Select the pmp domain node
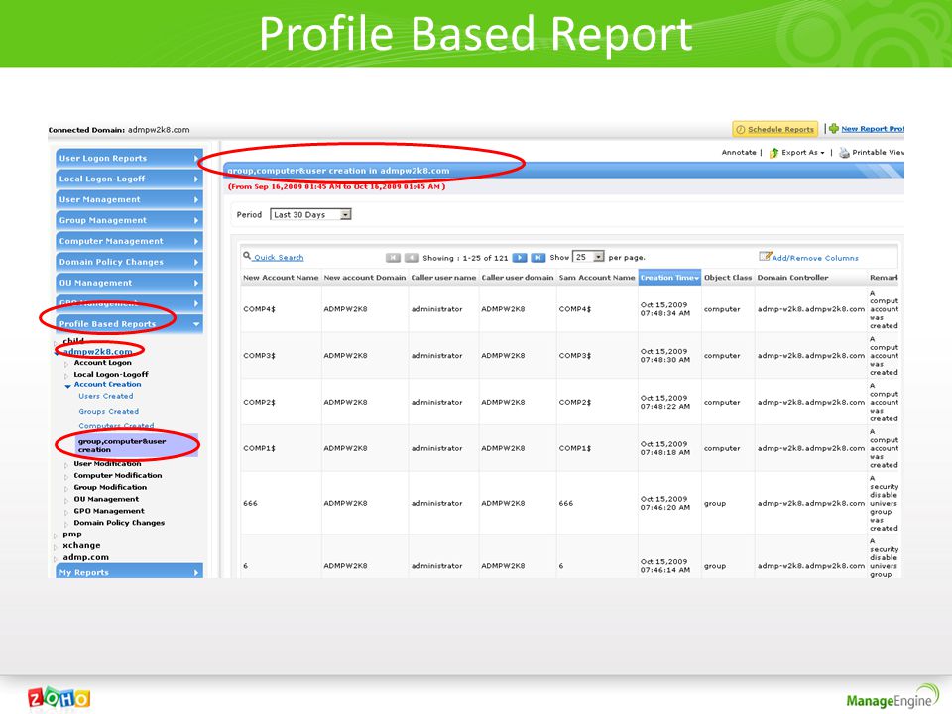Screen dimensions: 952x714 point(72,535)
